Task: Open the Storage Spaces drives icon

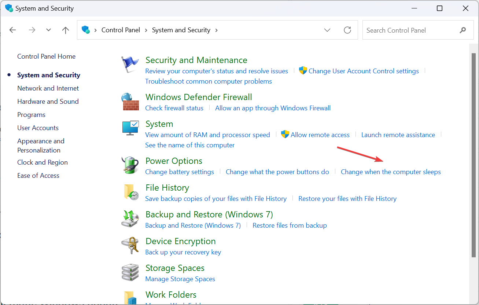Action: [x=130, y=272]
